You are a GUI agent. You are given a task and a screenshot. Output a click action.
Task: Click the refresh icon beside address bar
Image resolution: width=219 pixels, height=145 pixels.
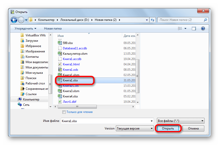pyautogui.click(x=153, y=20)
